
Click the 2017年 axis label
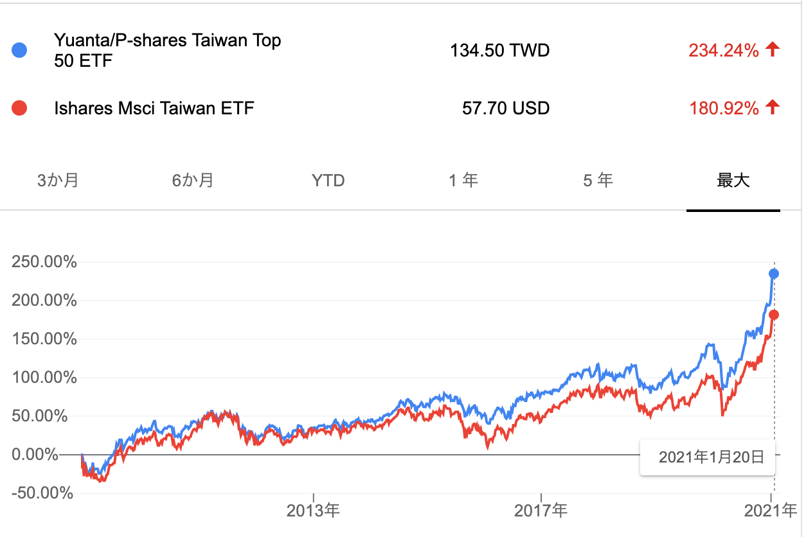click(541, 511)
